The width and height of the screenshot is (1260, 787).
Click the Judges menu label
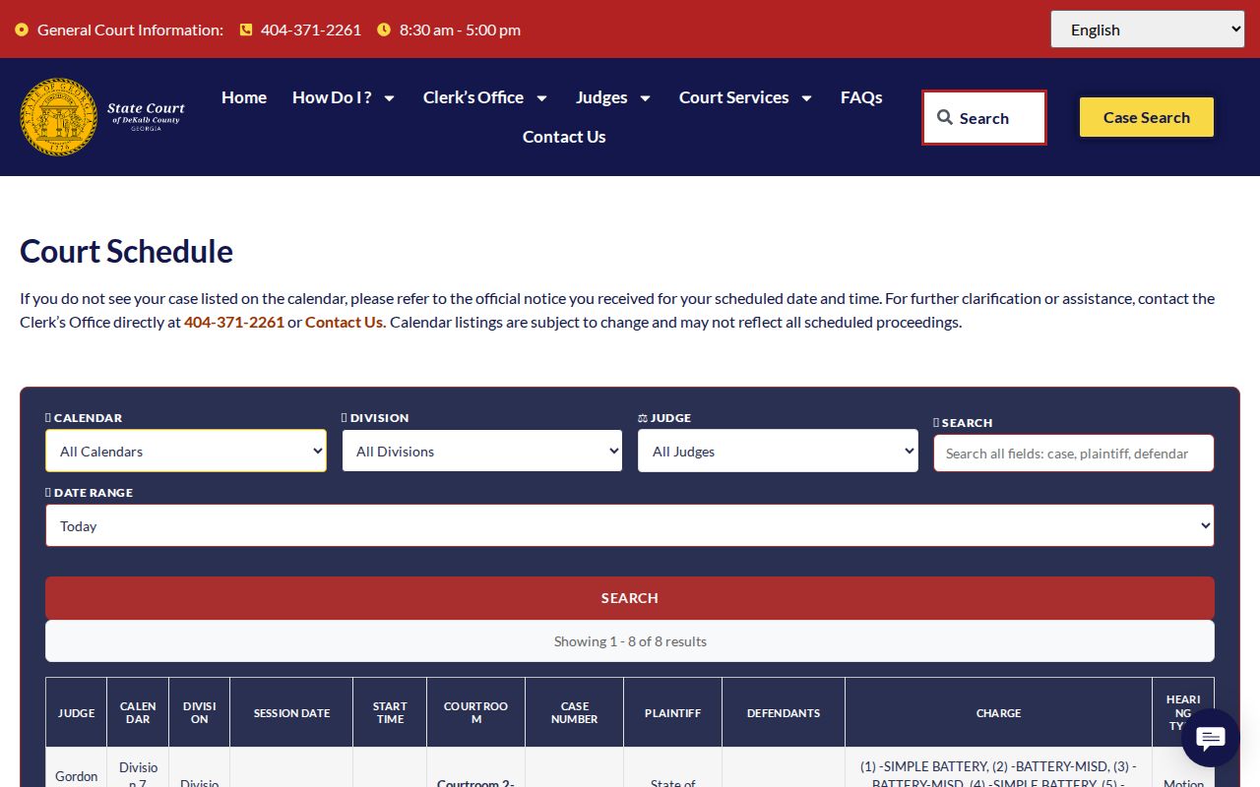pyautogui.click(x=601, y=97)
